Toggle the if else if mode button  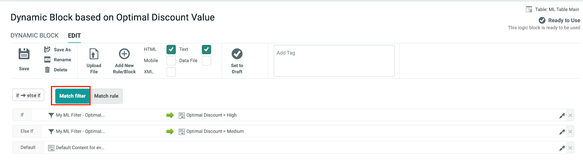coord(28,96)
